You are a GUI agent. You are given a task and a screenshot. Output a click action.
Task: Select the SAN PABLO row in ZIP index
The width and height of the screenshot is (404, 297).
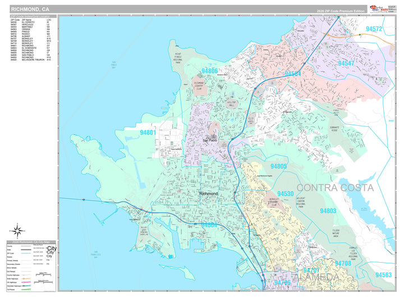[x=31, y=55]
